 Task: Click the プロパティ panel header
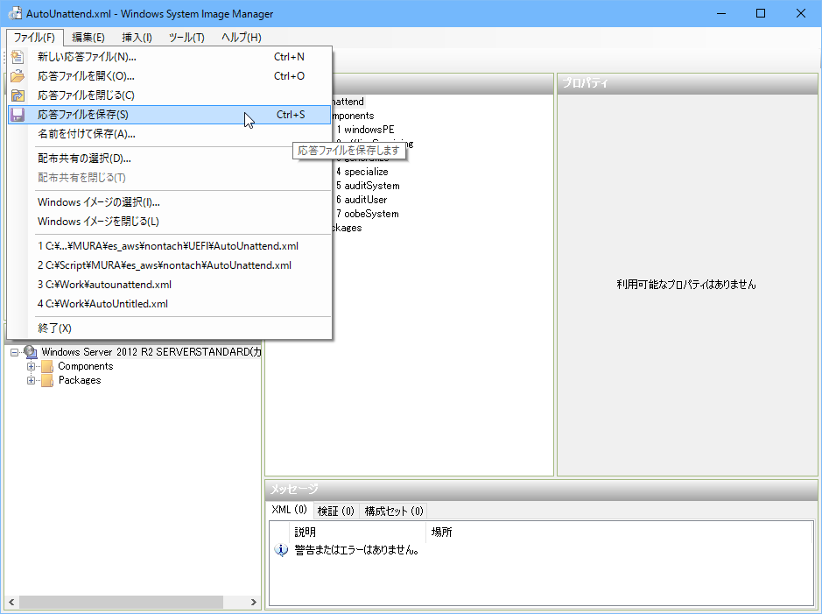687,83
